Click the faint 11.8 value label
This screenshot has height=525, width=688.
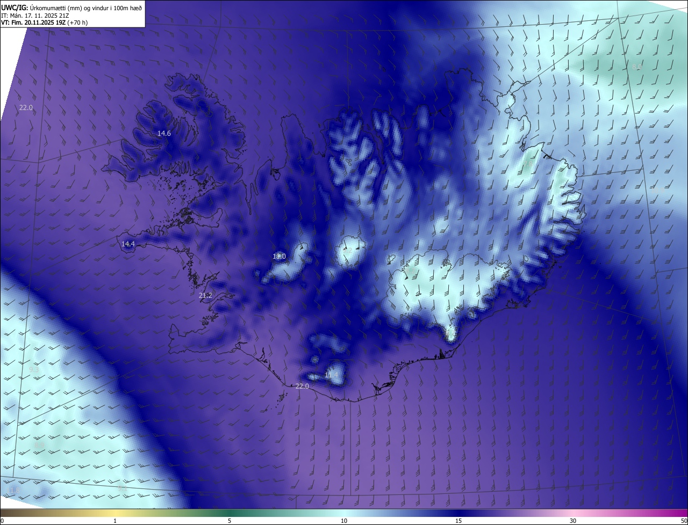pyautogui.click(x=13, y=491)
